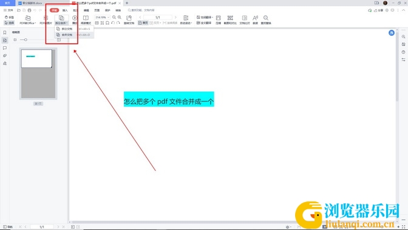The image size is (408, 230).
Task: Toggle the 手型 hand tool mode
Action: coord(9,17)
